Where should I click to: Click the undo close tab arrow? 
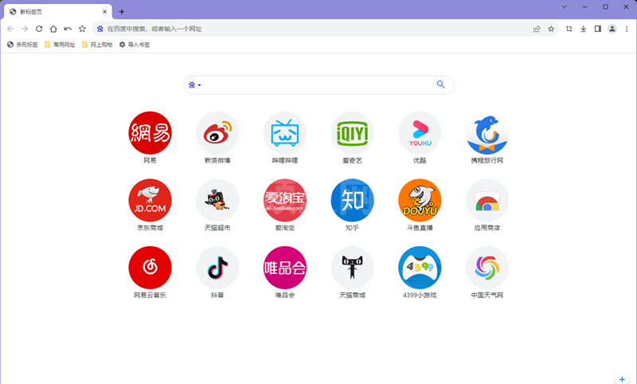pos(68,29)
